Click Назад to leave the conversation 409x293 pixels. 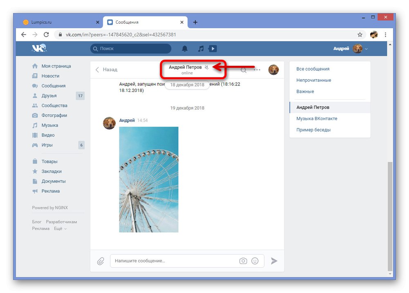(x=106, y=69)
